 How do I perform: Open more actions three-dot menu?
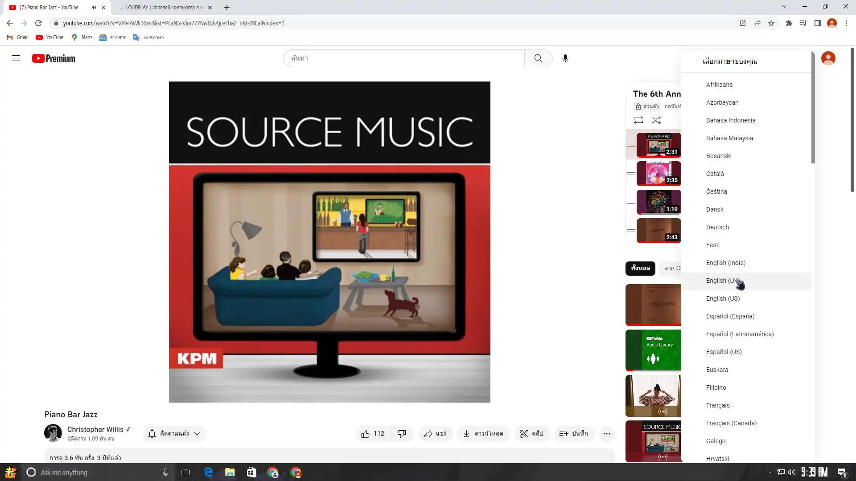606,434
